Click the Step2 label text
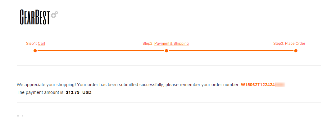Image resolution: width=327 pixels, height=122 pixels. click(148, 44)
